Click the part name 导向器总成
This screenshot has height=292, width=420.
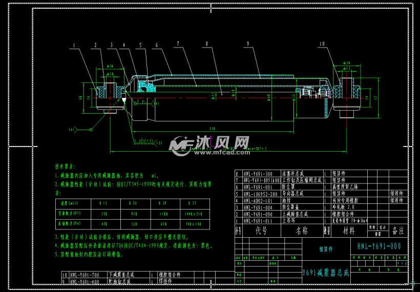(x=293, y=194)
